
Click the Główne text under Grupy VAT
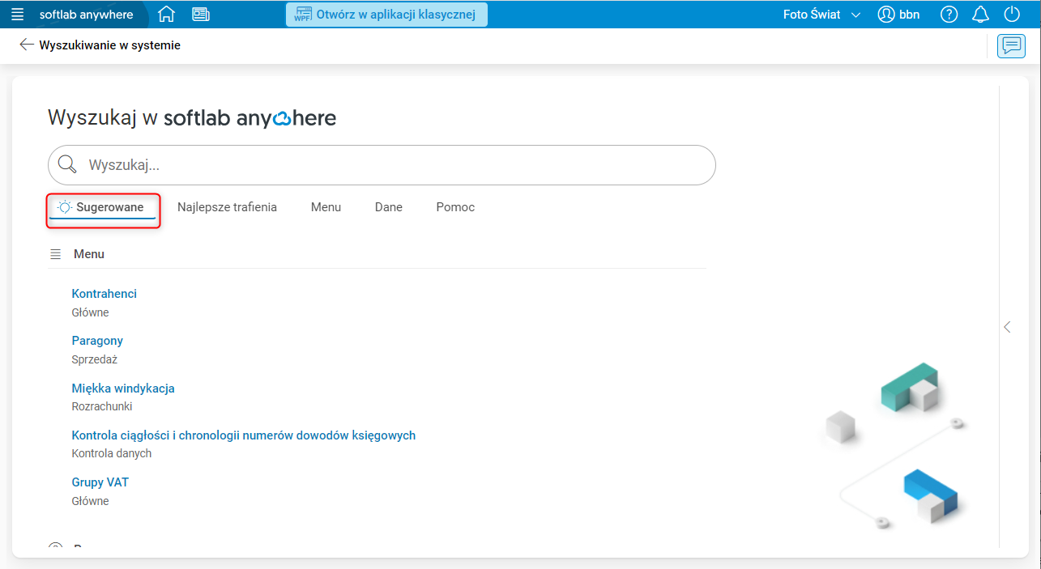click(90, 501)
